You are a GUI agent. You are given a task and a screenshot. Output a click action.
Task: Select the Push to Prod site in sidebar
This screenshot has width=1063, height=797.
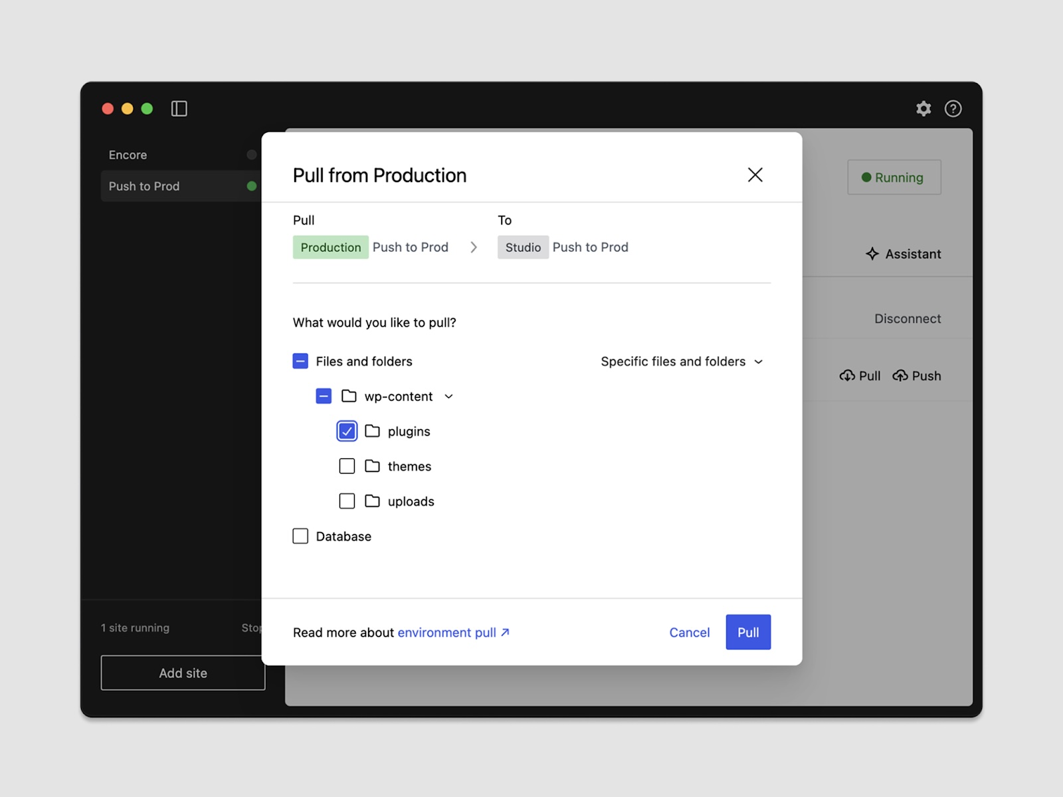[x=181, y=186]
